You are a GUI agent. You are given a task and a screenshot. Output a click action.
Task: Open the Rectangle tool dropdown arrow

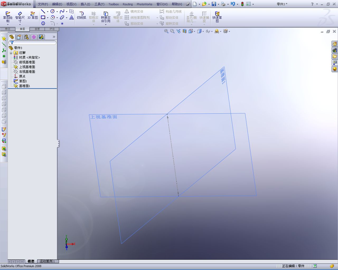pyautogui.click(x=48, y=18)
